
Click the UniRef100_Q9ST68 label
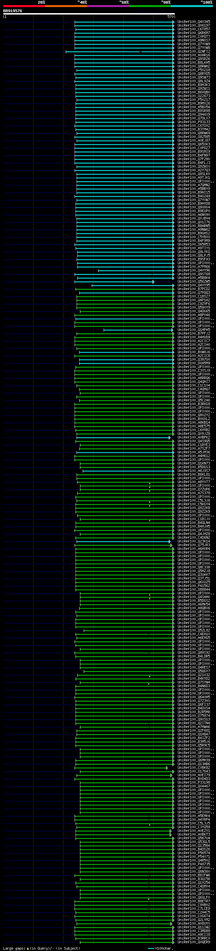point(194,274)
